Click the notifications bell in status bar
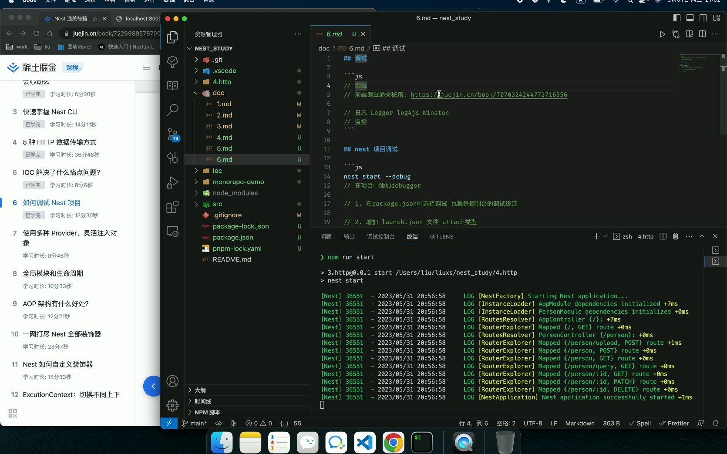 coord(716,423)
